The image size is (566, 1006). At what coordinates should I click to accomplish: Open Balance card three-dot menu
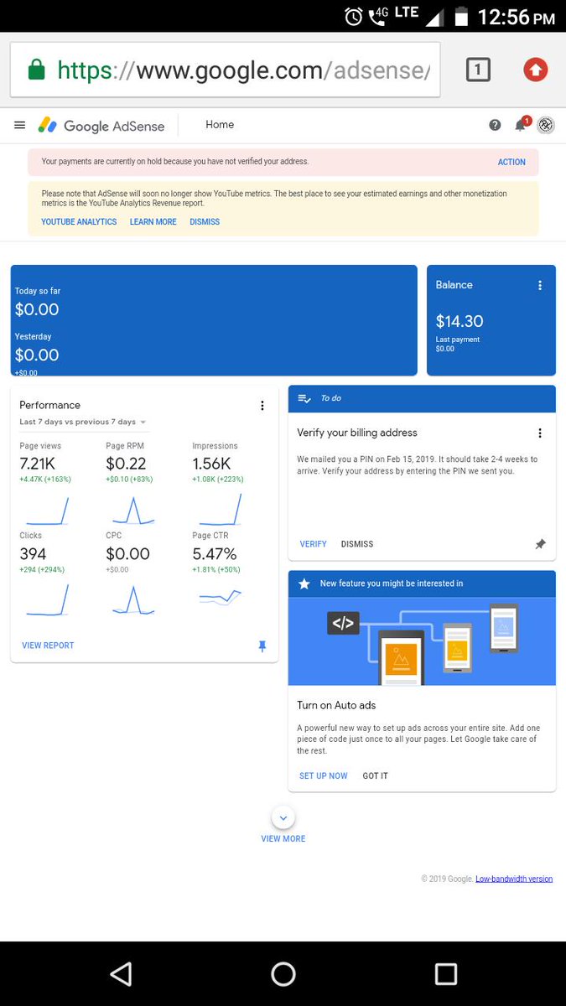[540, 285]
